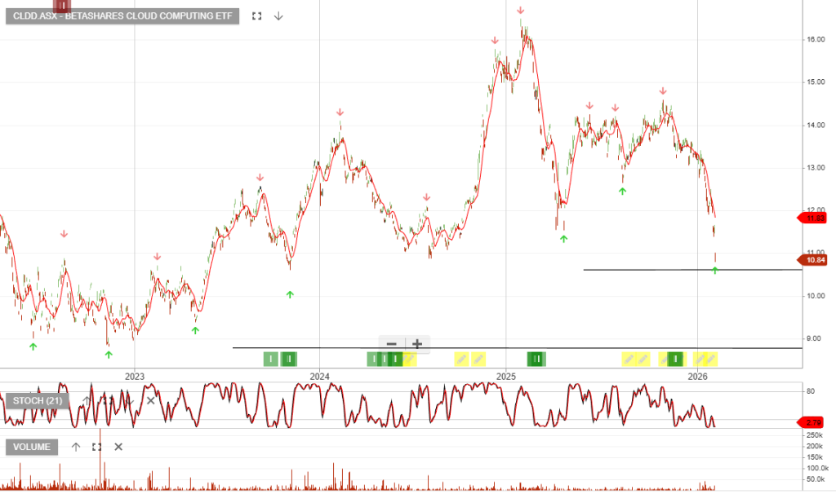Screen dimensions: 836x494
Task: Expand the main price chart to fullscreen
Action: [257, 16]
